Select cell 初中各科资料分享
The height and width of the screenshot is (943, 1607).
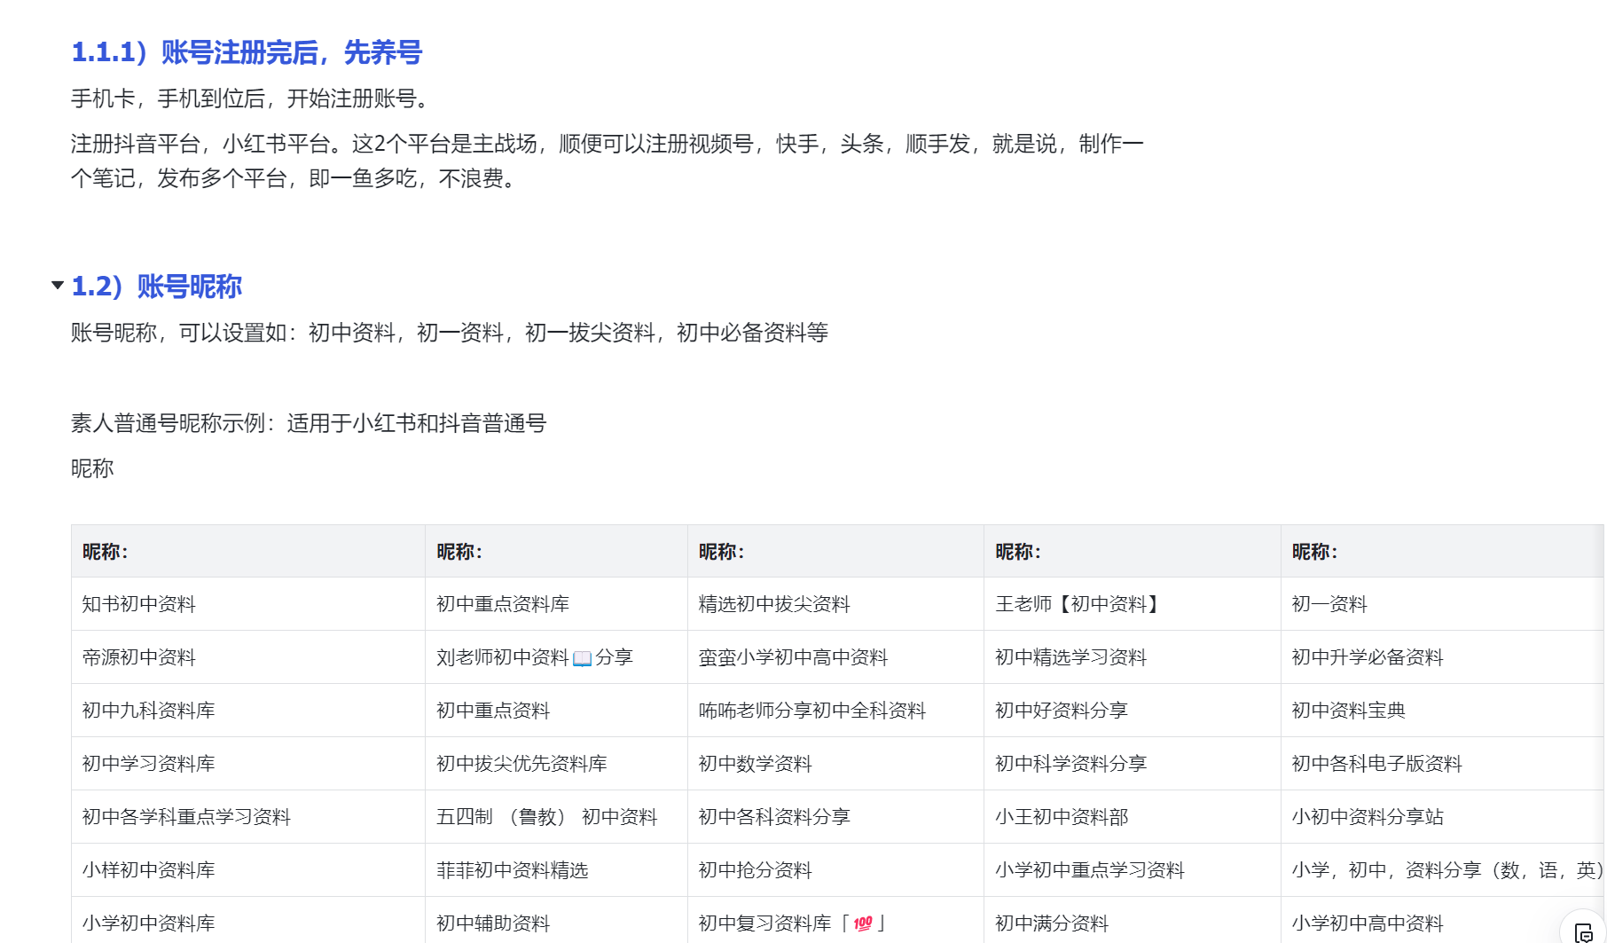[x=835, y=817]
